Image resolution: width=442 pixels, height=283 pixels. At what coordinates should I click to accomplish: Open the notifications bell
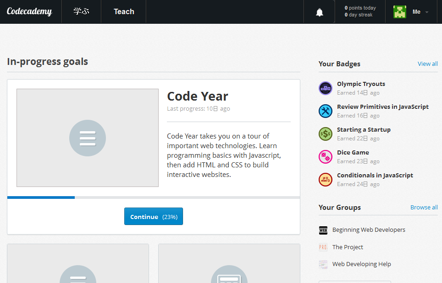(320, 12)
